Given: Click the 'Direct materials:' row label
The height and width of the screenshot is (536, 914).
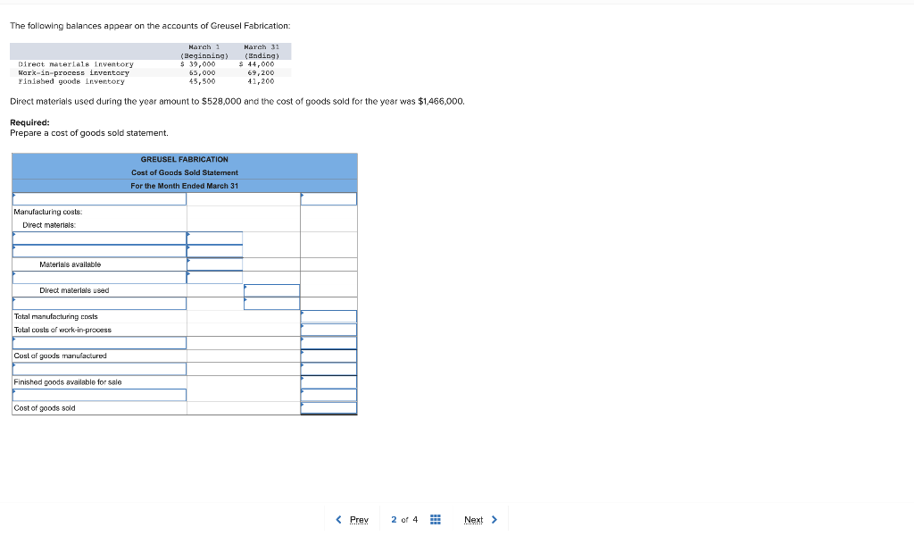Looking at the screenshot, I should click(x=49, y=225).
